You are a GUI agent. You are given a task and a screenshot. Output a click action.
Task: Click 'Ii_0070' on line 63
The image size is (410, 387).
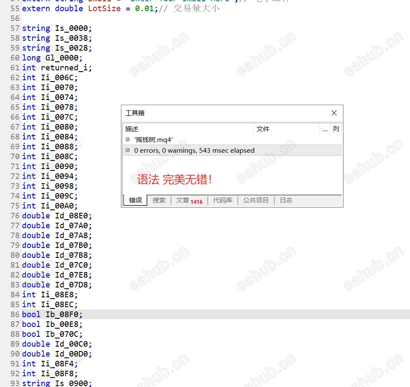57,88
